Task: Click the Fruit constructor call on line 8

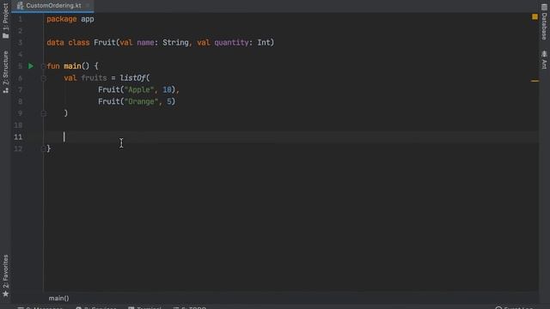Action: click(109, 101)
